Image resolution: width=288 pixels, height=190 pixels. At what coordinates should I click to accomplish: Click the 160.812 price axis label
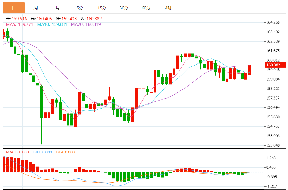(x=273, y=60)
